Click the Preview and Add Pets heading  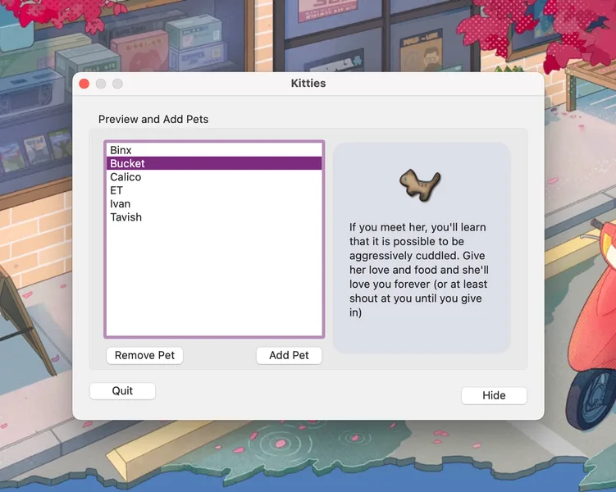(x=153, y=119)
